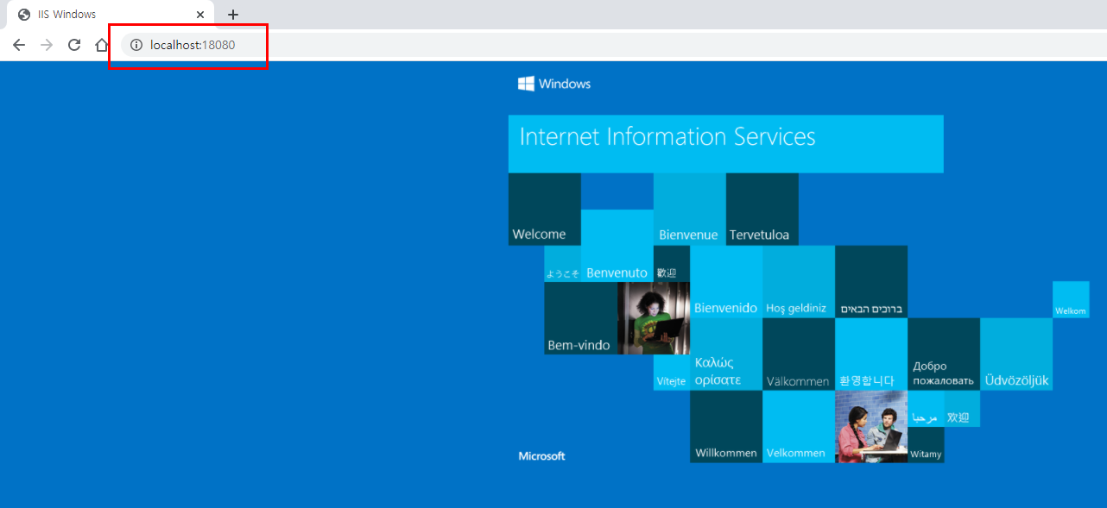Click the Tervetuloa tile
Screen dimensions: 1107x508
[762, 209]
